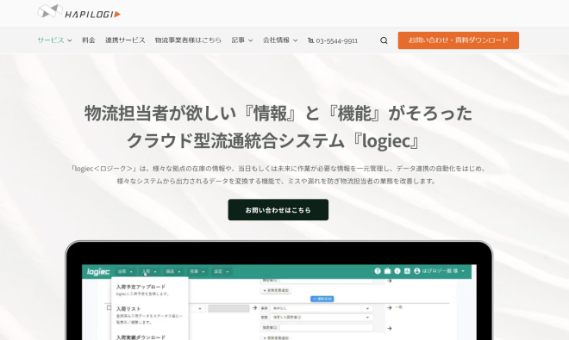569x340 pixels.
Task: Open the 商品 menu in logiec demo
Action: [x=173, y=271]
